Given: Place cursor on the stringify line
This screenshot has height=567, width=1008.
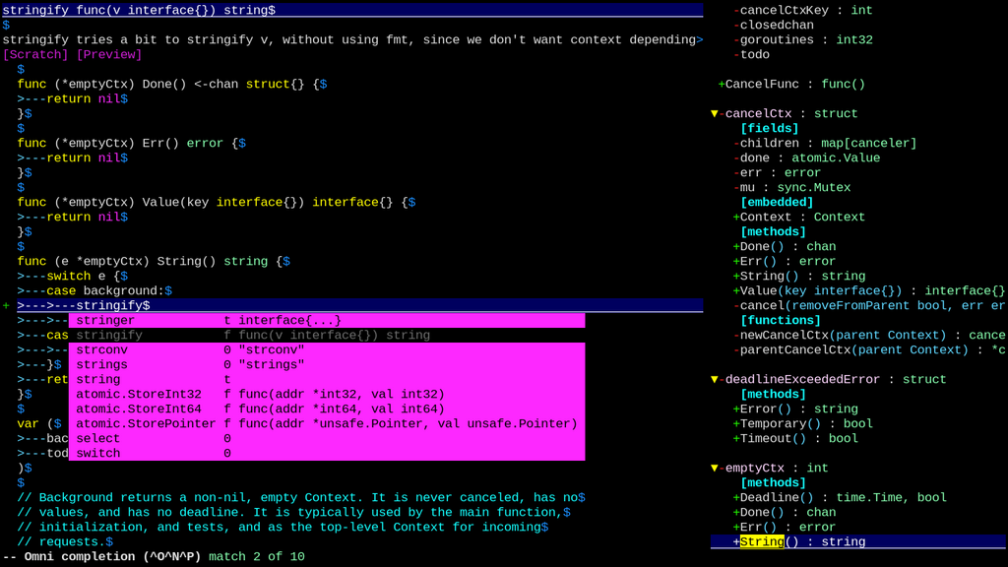Looking at the screenshot, I should pyautogui.click(x=352, y=305).
